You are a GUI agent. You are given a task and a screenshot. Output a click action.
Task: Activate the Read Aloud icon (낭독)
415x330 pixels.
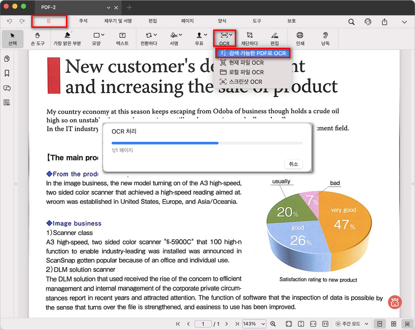325,38
